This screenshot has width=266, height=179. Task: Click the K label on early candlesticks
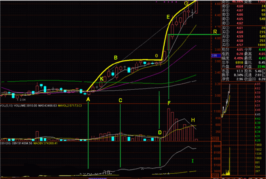[x=102, y=79]
